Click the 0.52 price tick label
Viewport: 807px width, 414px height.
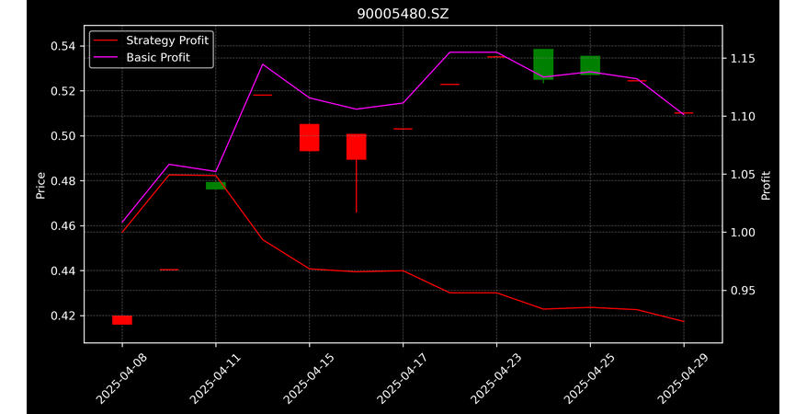[63, 91]
